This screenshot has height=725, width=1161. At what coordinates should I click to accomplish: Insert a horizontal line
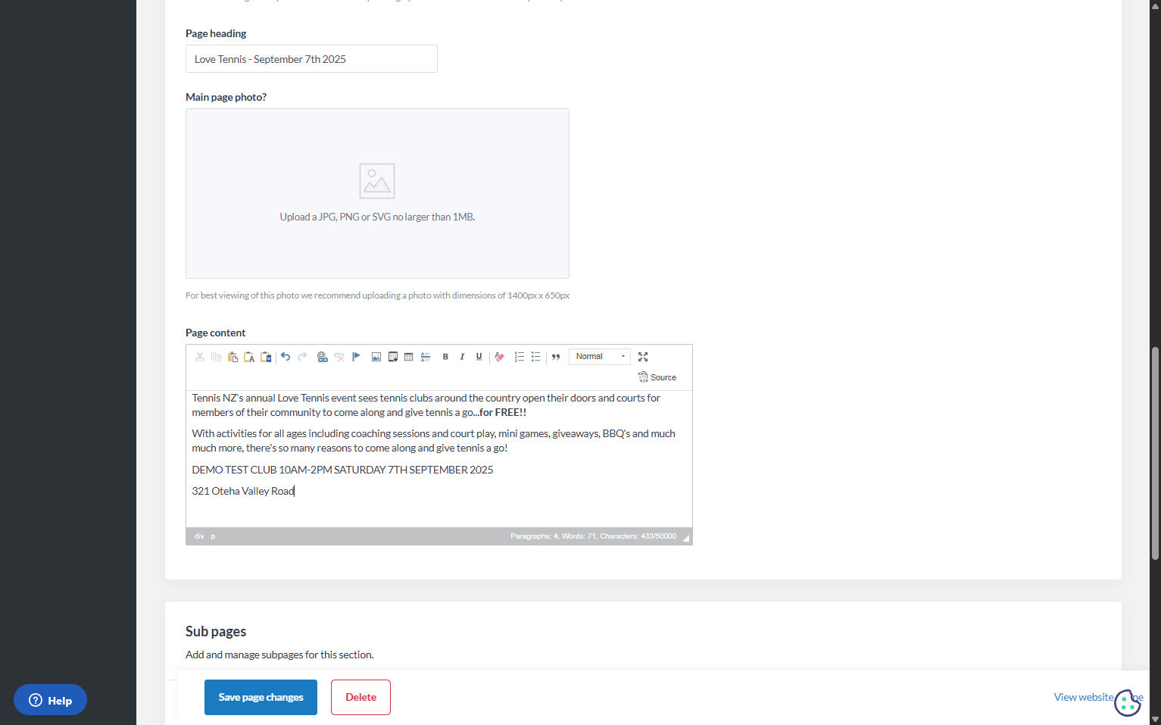426,357
